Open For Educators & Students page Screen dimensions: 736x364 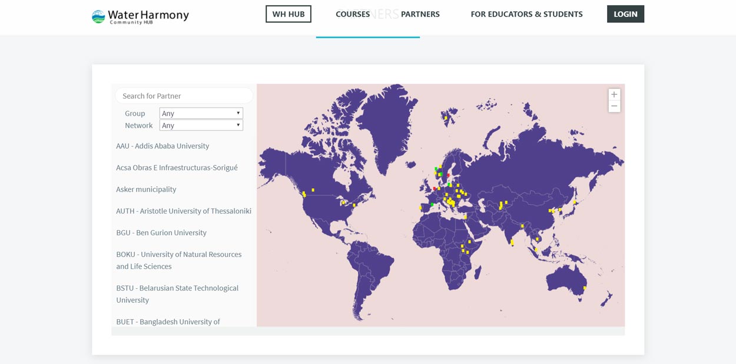(x=526, y=14)
